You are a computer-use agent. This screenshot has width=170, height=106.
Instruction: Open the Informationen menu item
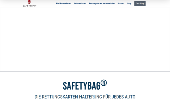coord(80,3)
